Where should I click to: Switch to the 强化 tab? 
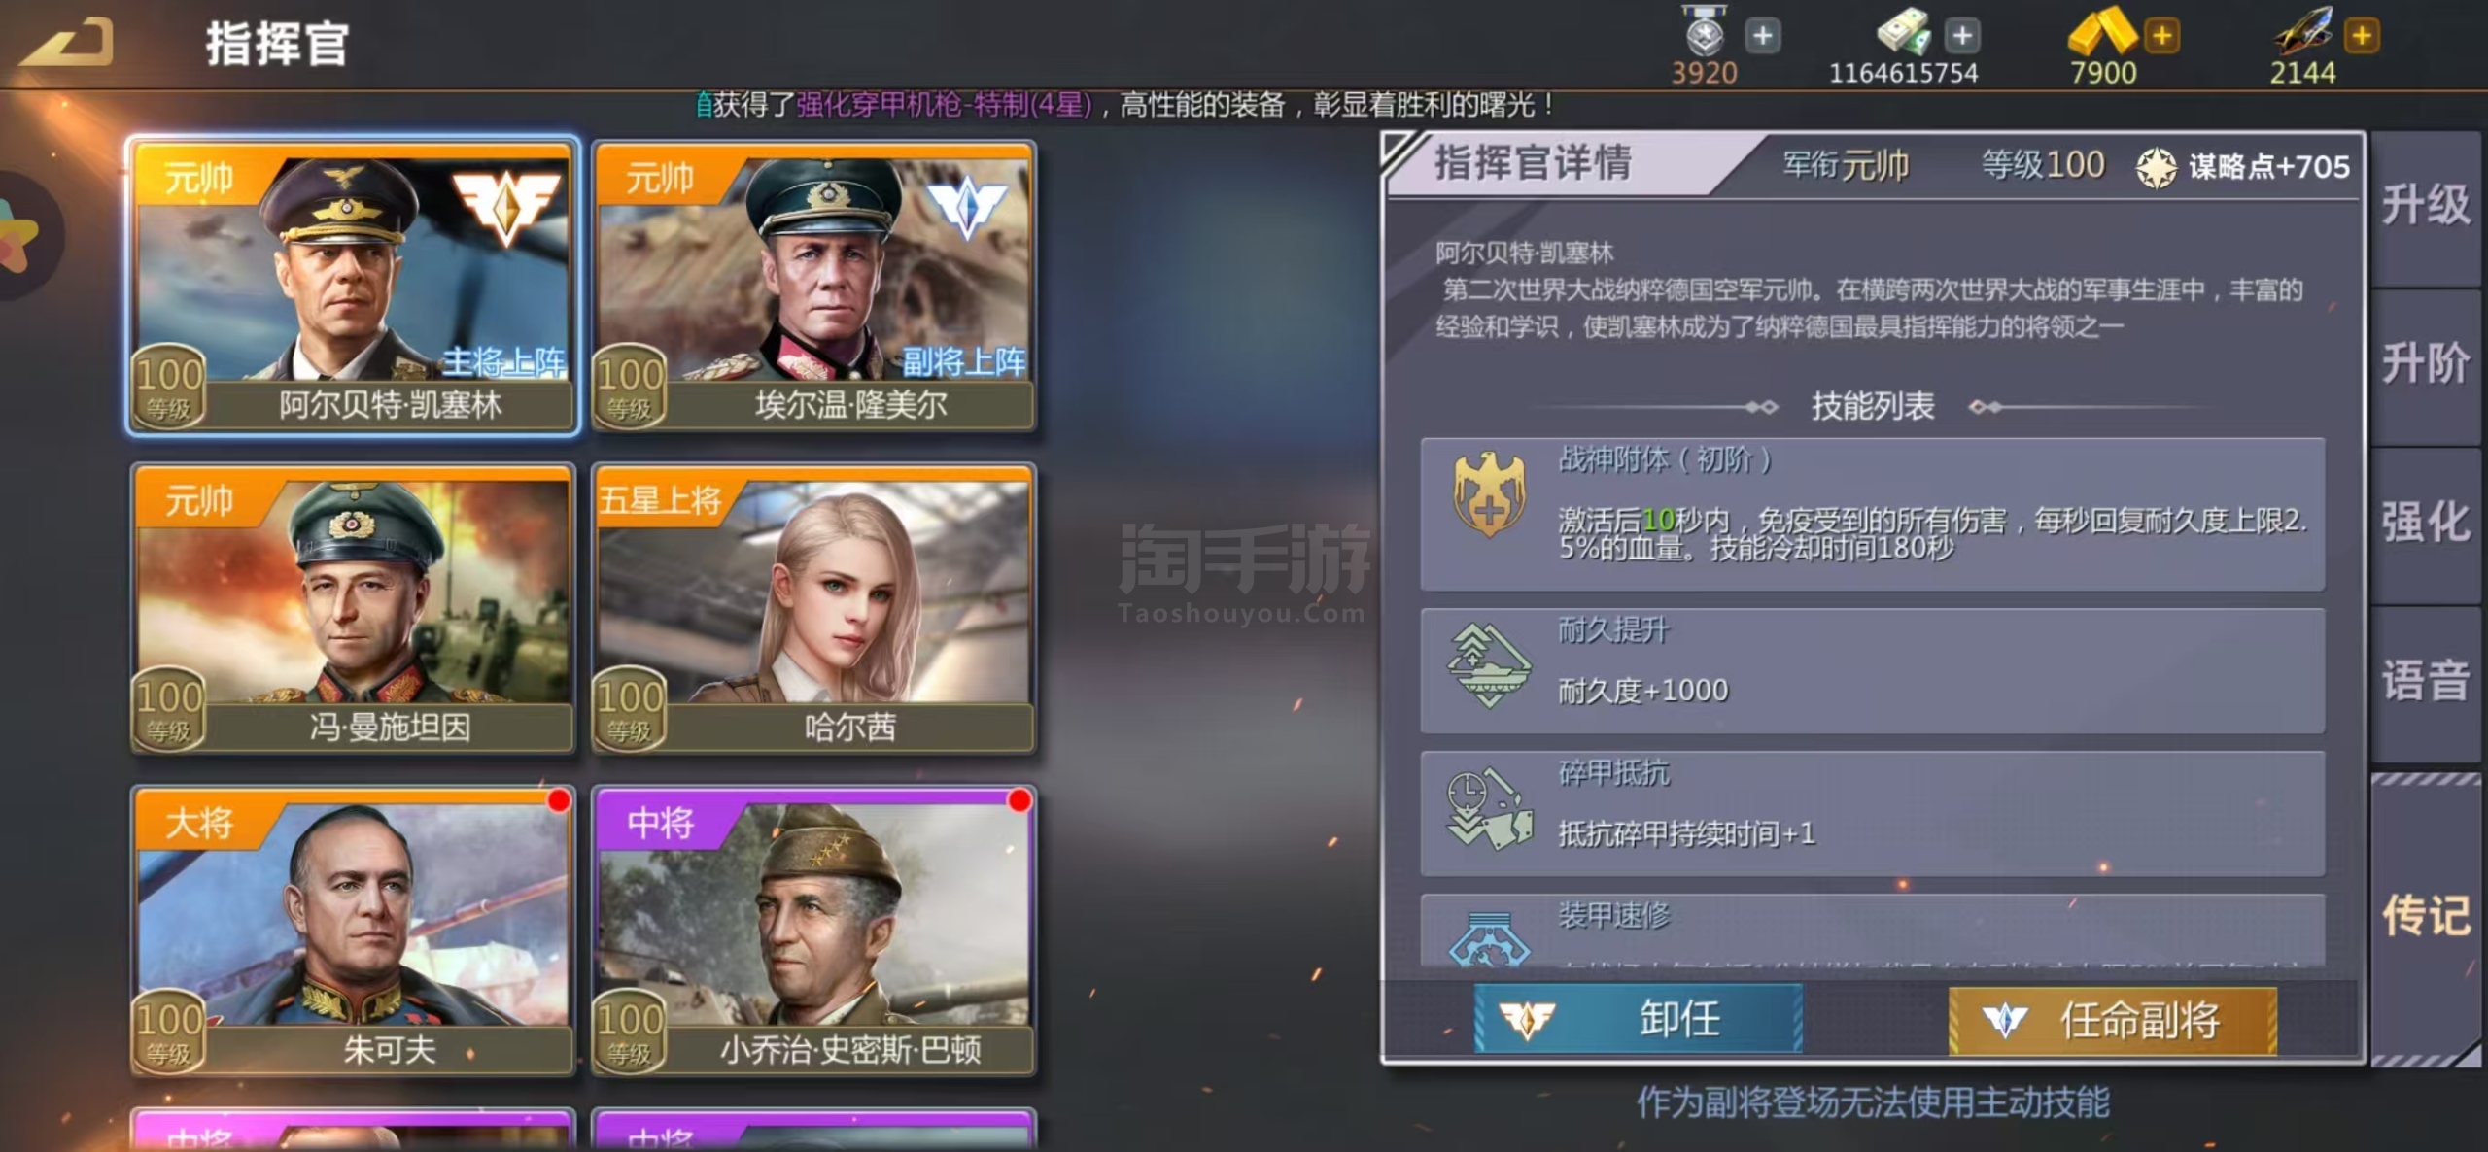[2425, 523]
